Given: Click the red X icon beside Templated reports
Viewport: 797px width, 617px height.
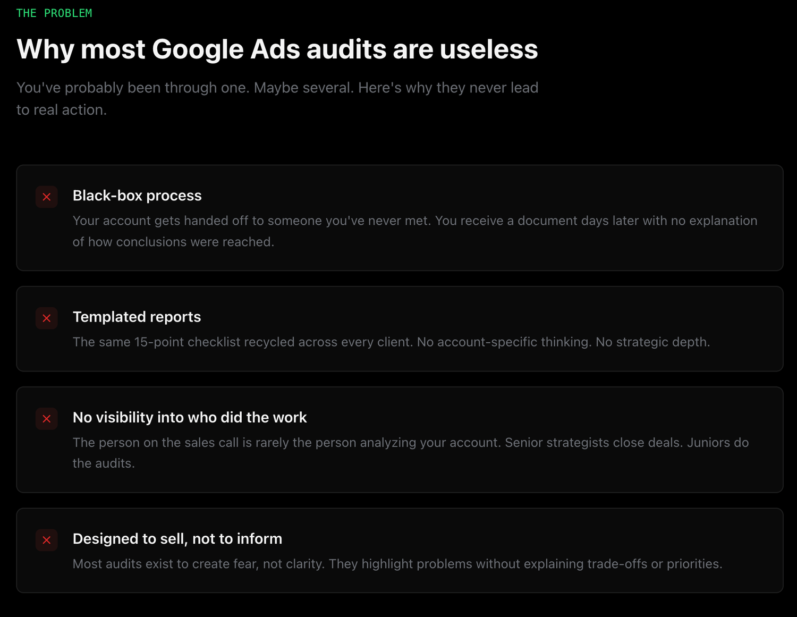Looking at the screenshot, I should pyautogui.click(x=47, y=318).
